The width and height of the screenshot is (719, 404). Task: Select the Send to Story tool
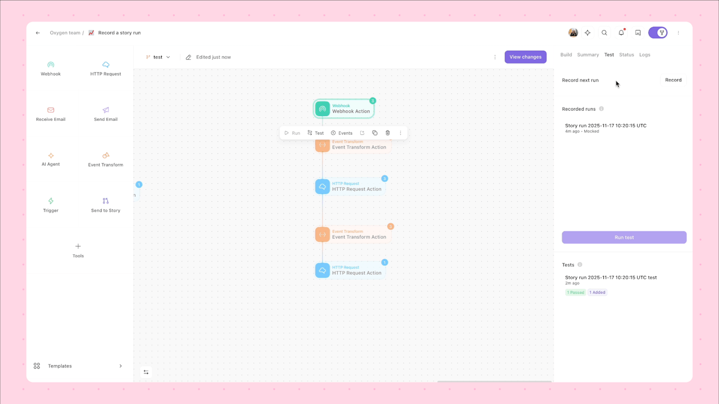105,205
